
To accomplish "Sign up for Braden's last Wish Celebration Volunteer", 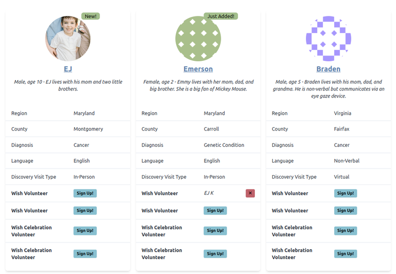I will click(346, 254).
